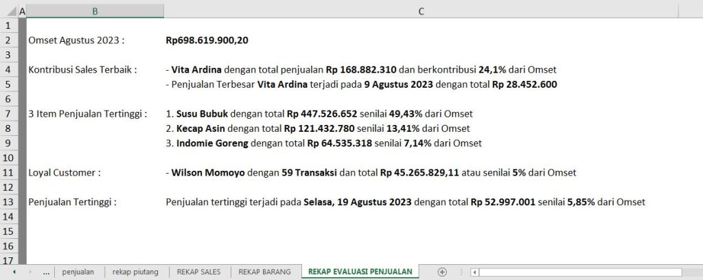
Task: Click 'Penjualan Tertinggi :' label cell
Action: [x=73, y=202]
